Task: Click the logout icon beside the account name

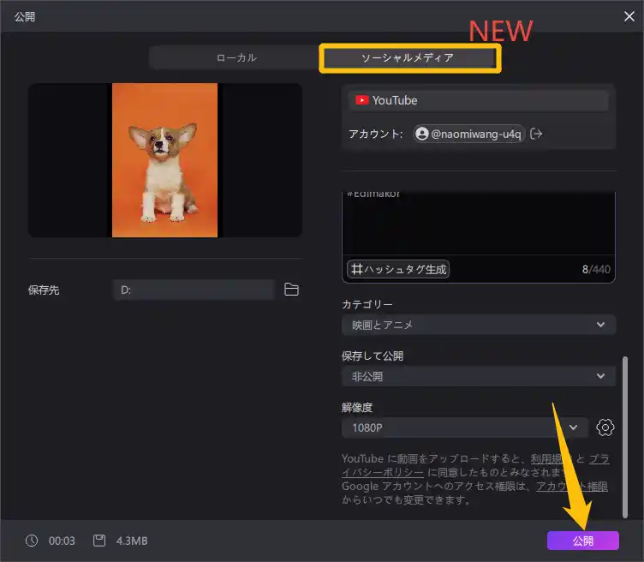Action: 536,134
